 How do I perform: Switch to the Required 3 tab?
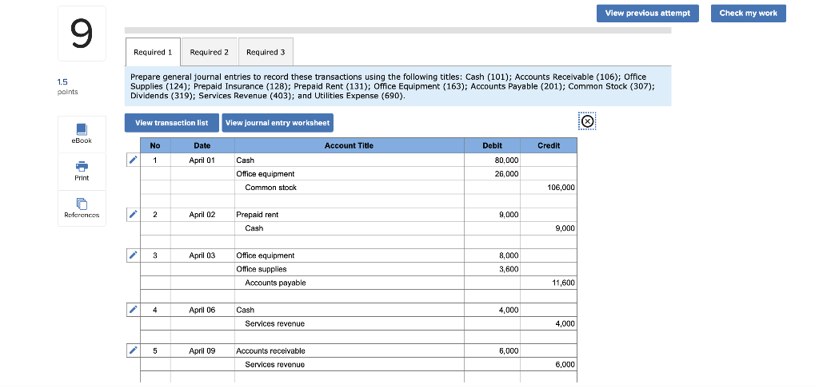[266, 52]
